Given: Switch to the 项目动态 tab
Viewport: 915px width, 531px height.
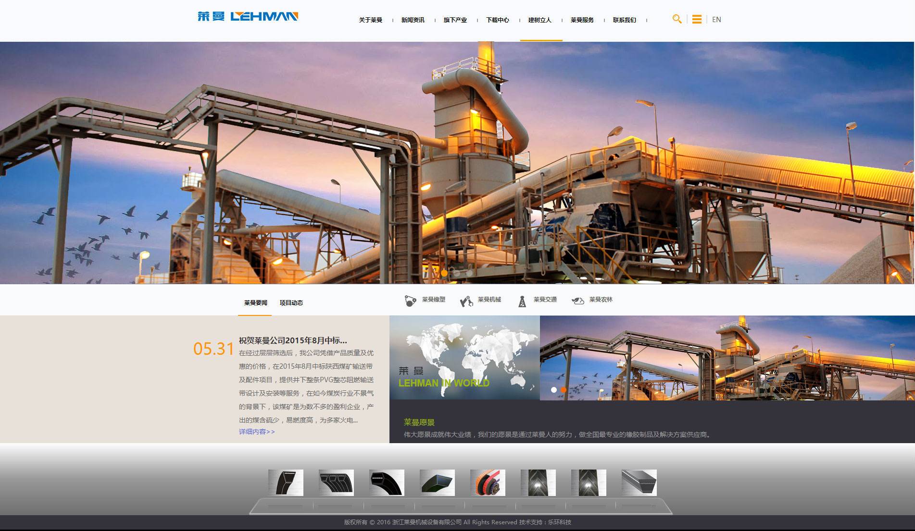Looking at the screenshot, I should 291,303.
